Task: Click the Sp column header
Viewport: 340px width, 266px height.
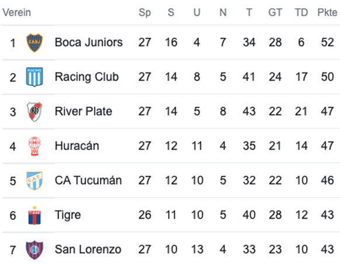Action: pyautogui.click(x=145, y=13)
